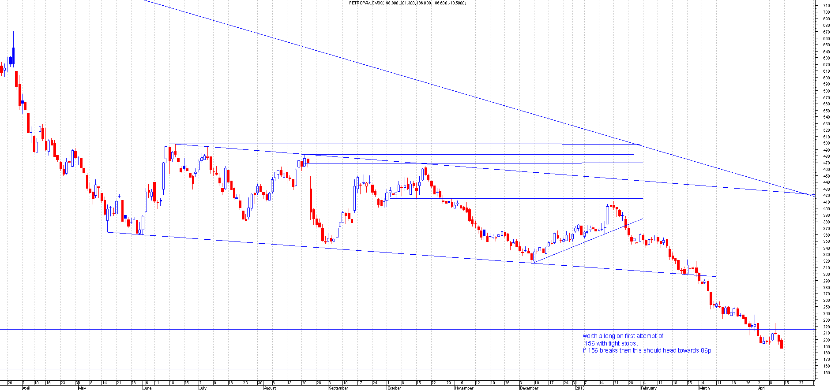Viewport: 831px width, 390px height.
Task: Click the September label on the date axis
Action: click(338, 388)
